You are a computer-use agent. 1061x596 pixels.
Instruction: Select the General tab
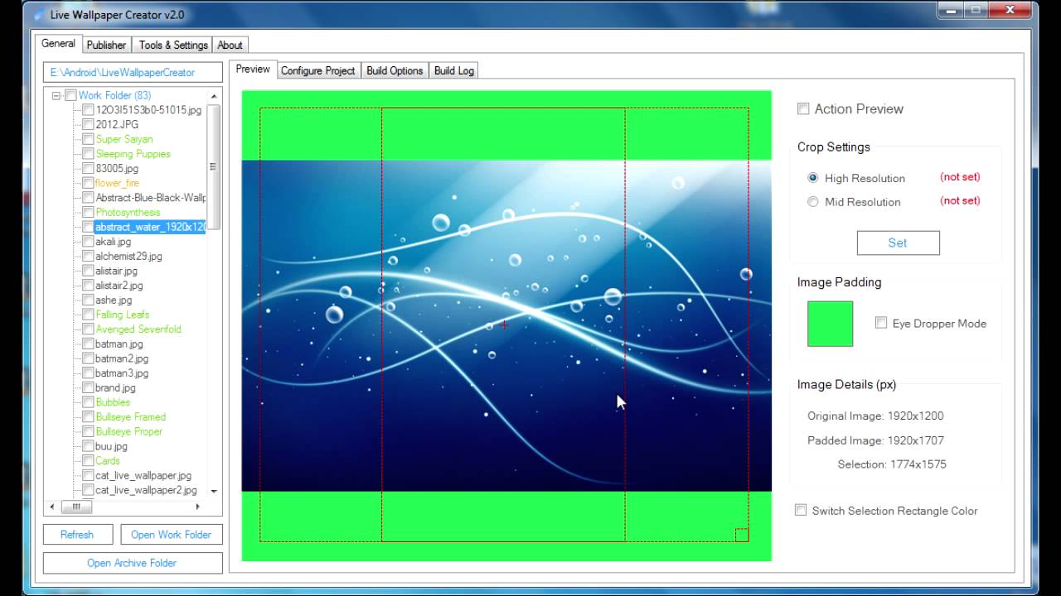[x=58, y=44]
